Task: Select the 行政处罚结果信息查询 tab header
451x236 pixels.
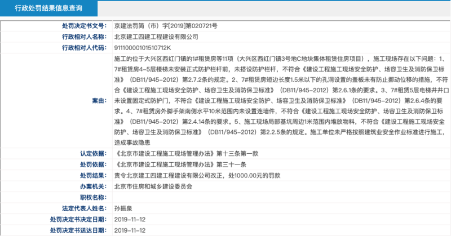Action: coord(48,8)
